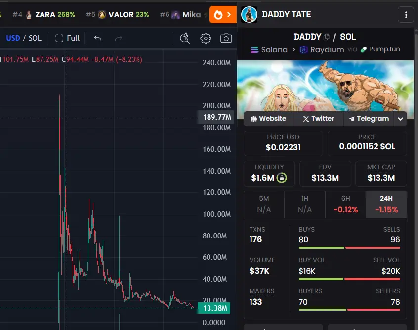Open trending token #6 Mika
The width and height of the screenshot is (418, 330).
point(180,15)
